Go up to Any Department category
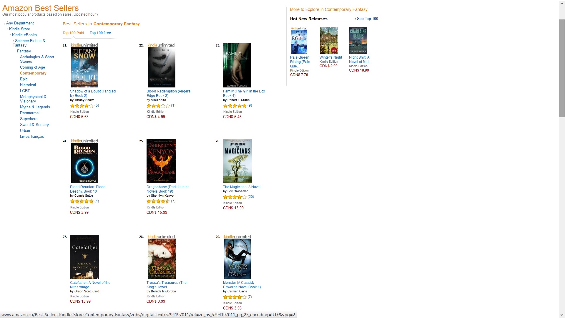The width and height of the screenshot is (565, 318). tap(20, 23)
